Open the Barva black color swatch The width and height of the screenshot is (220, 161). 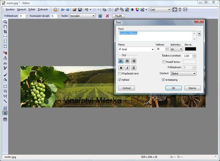tap(190, 49)
